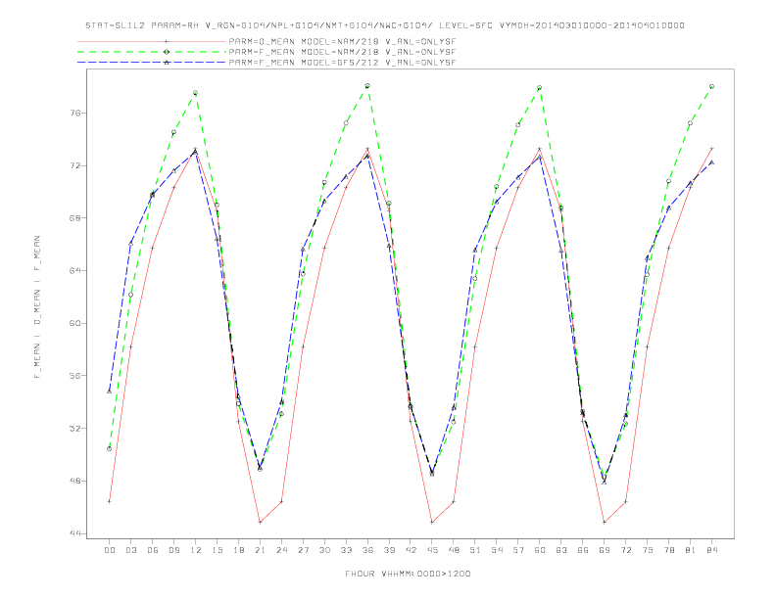
Task: Click forecast hour label 21 on x-axis
Action: (260, 550)
